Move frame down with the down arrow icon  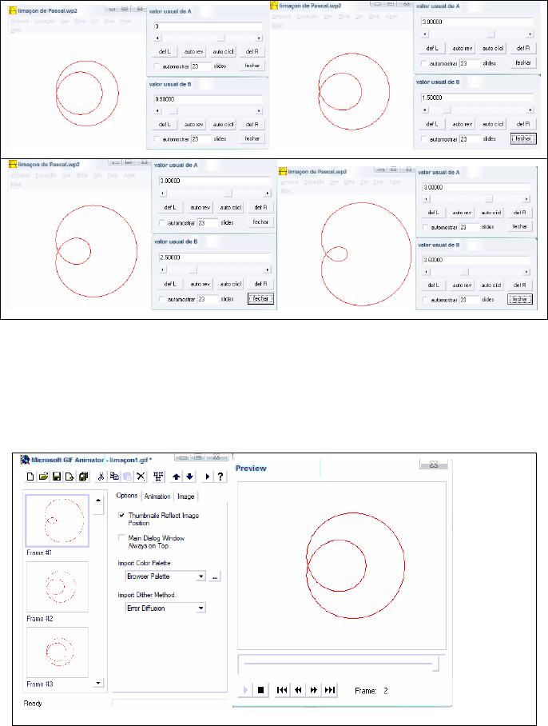point(190,477)
